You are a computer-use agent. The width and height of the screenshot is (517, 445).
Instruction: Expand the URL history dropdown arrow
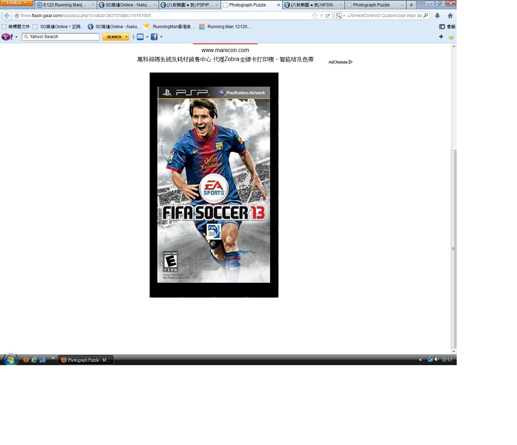tap(321, 16)
